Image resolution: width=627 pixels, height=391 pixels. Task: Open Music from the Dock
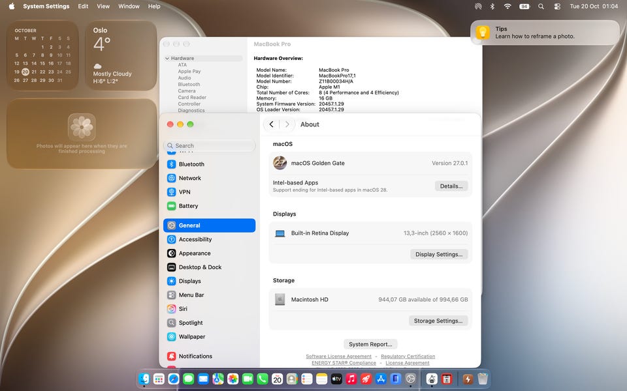coord(351,379)
